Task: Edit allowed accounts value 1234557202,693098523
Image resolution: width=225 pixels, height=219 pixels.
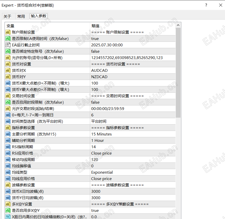Action: click(133, 58)
